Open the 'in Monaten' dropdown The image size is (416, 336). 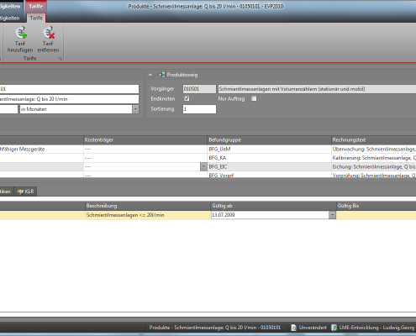135,109
